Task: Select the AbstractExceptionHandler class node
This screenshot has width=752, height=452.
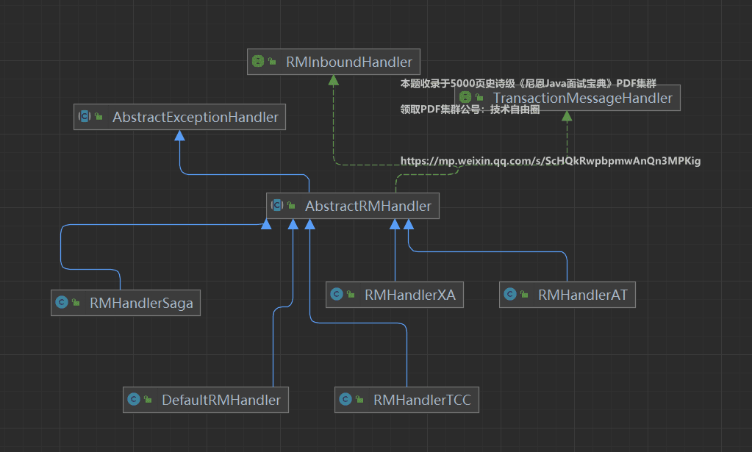Action: (179, 117)
